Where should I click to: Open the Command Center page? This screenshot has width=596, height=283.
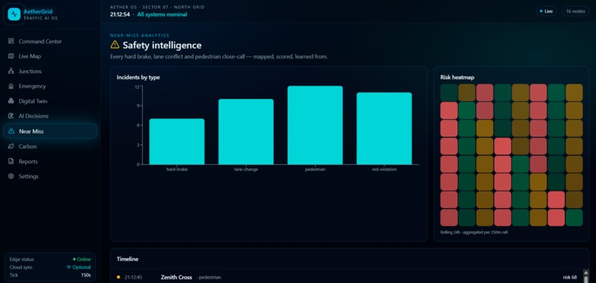[50, 41]
